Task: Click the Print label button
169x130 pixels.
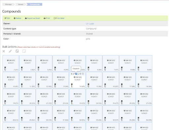Action: click(59, 18)
